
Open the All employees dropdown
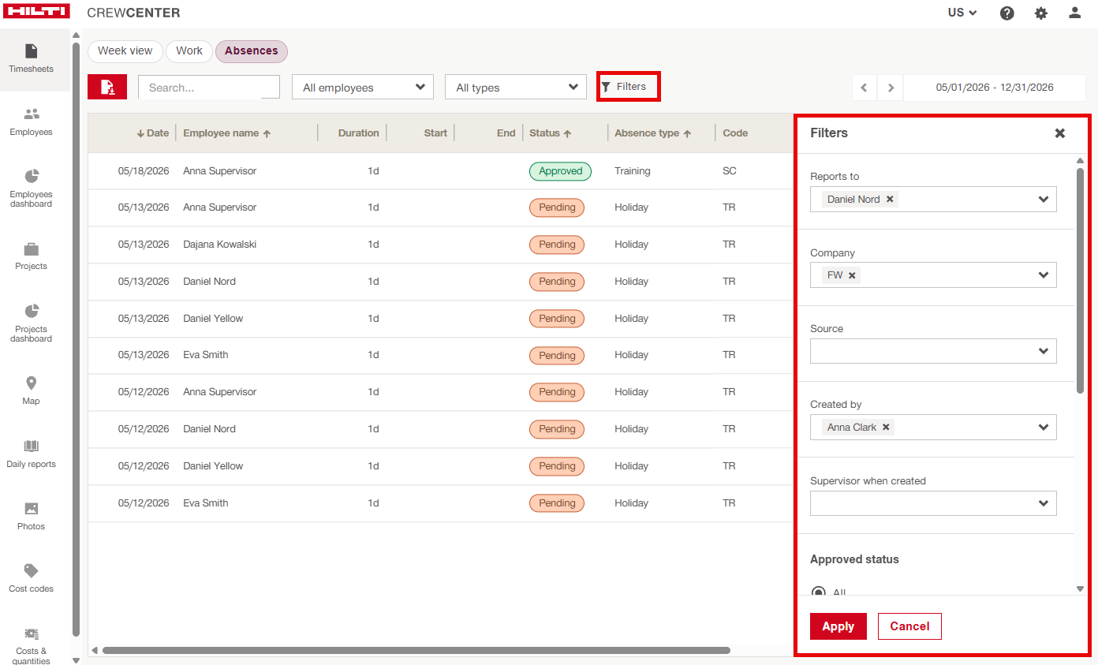tap(363, 88)
